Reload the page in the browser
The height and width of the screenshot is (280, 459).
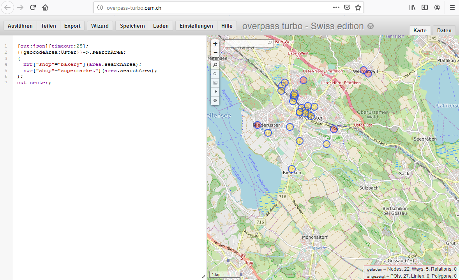point(33,7)
